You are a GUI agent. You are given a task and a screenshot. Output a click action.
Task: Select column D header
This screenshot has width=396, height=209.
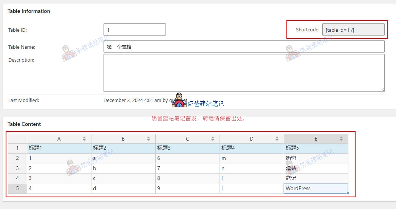point(252,139)
